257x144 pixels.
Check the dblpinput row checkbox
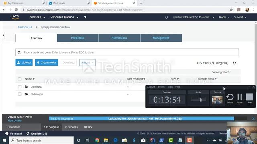20,86
